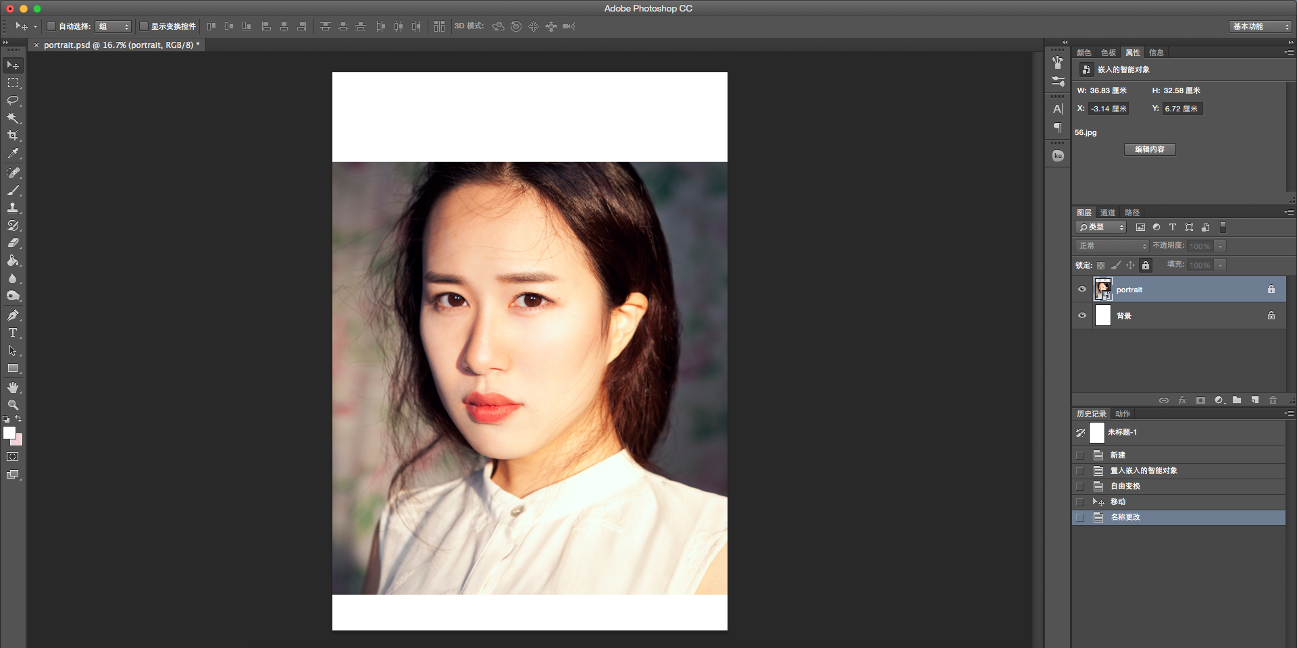Switch to the 色板 tab
This screenshot has width=1297, height=648.
click(x=1109, y=53)
